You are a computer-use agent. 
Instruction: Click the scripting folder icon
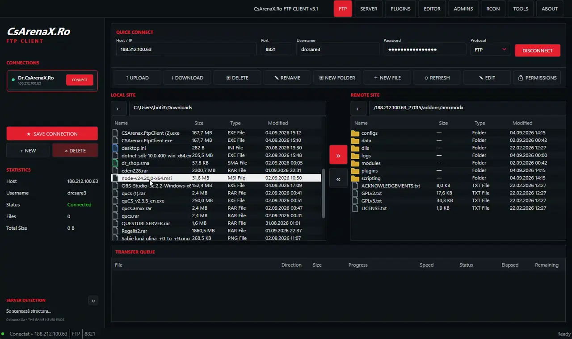(355, 178)
